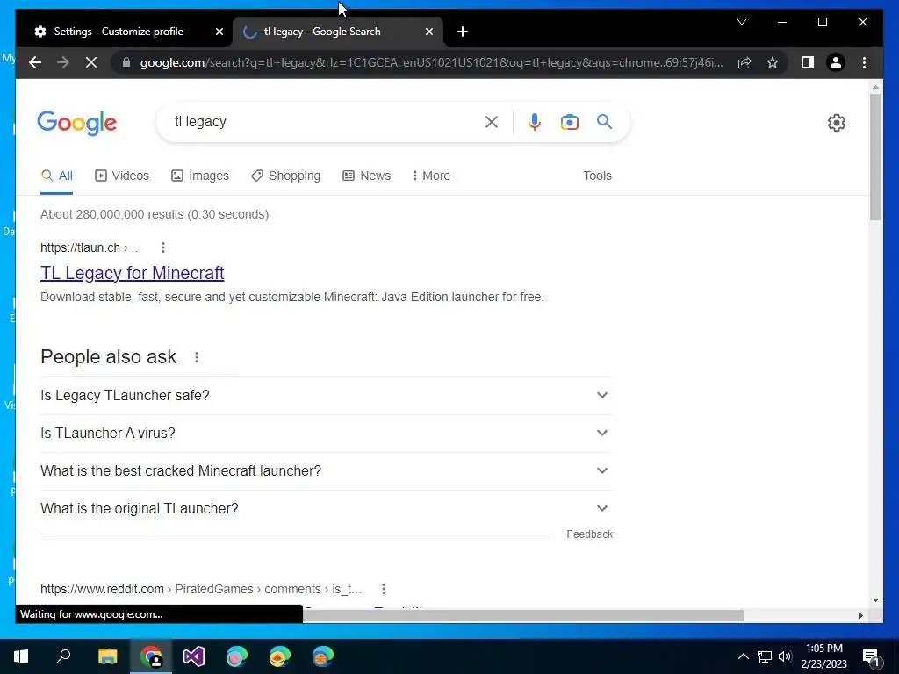Viewport: 899px width, 674px height.
Task: Switch to News results tab
Action: (x=366, y=176)
